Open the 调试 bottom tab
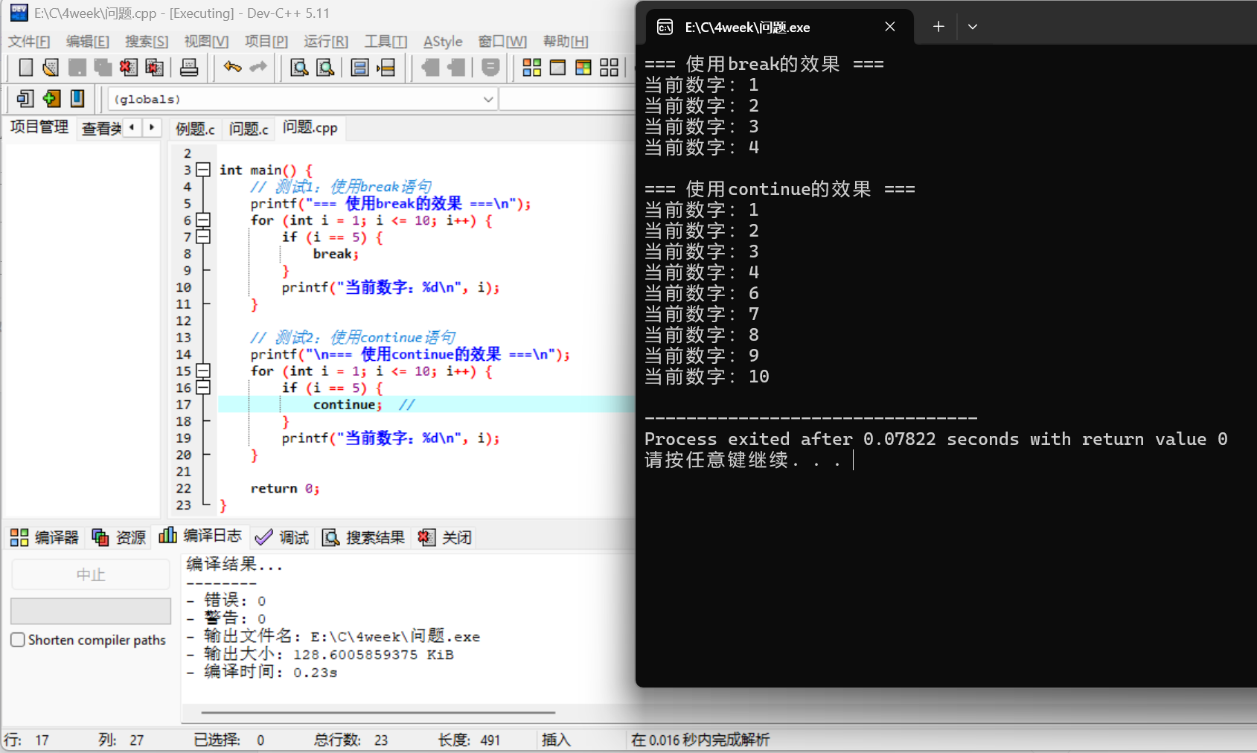This screenshot has height=753, width=1257. [x=282, y=537]
